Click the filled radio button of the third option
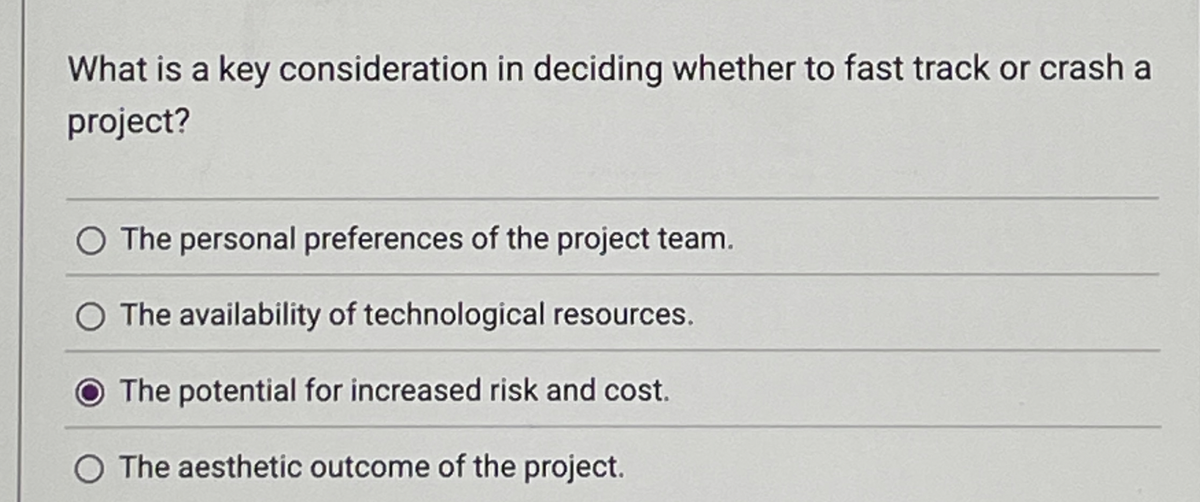This screenshot has width=1200, height=502. 91,391
